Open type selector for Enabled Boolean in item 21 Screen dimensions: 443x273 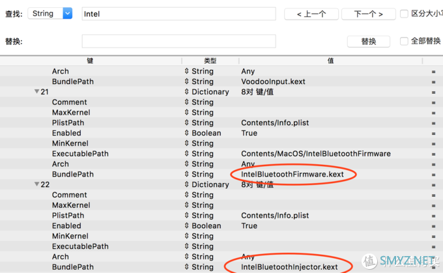click(x=186, y=133)
